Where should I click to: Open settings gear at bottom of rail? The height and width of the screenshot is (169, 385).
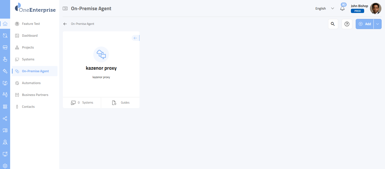pyautogui.click(x=5, y=166)
